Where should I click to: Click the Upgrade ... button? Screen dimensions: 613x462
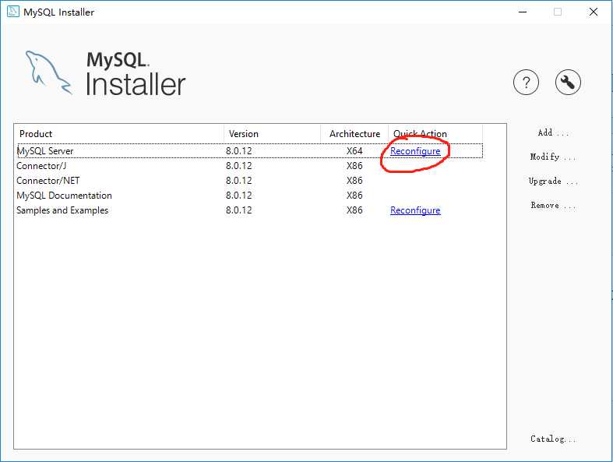point(553,181)
